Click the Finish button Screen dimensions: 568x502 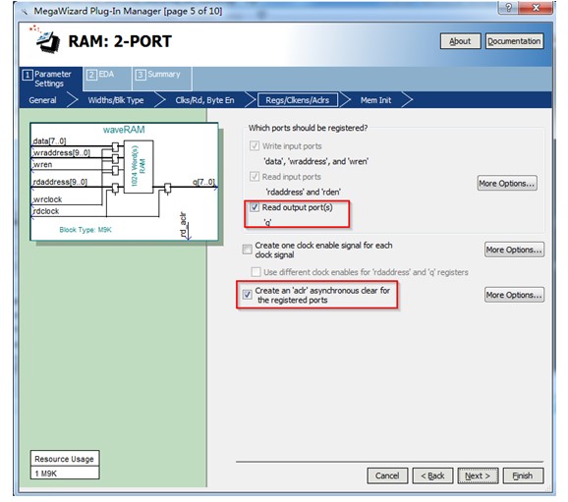coord(523,475)
